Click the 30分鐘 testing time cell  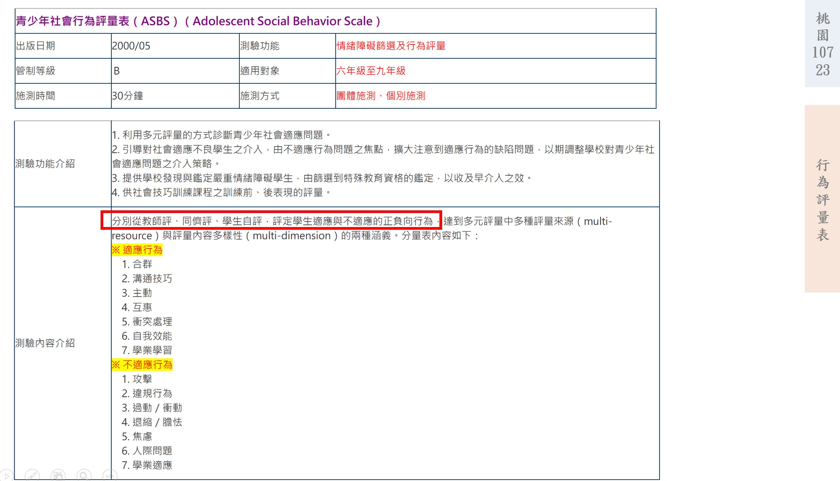[x=127, y=96]
